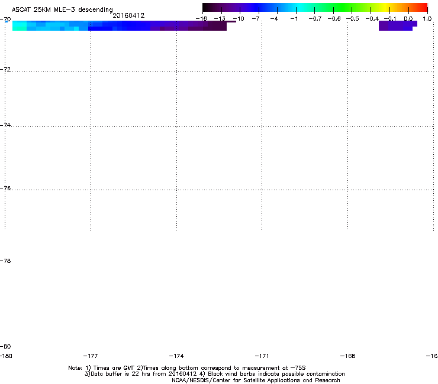The image size is (438, 384).
Task: Click the -78 latitude axis label
Action: (5, 261)
